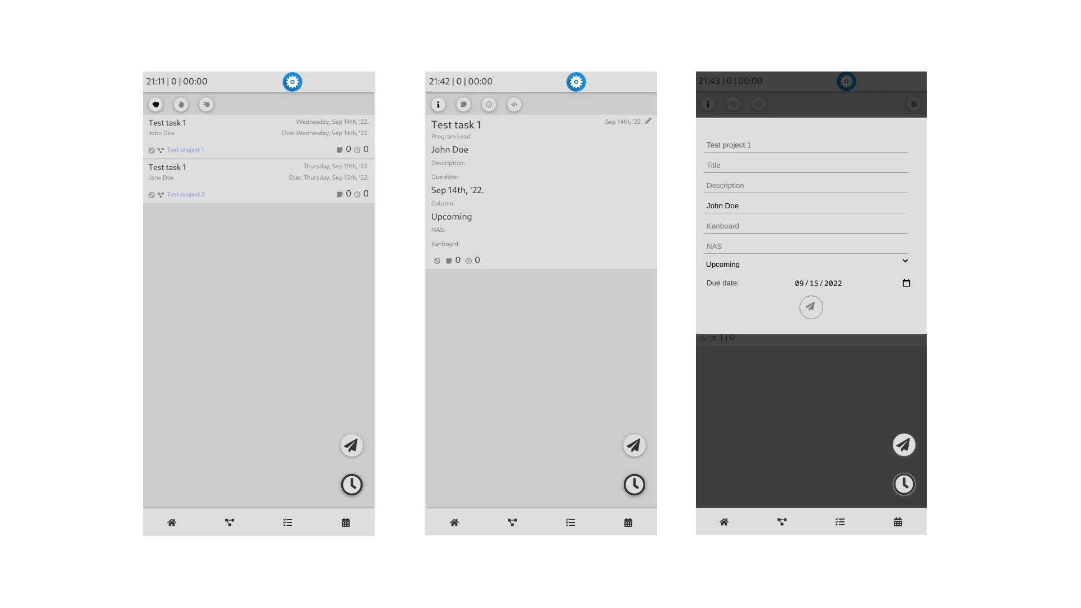The height and width of the screenshot is (608, 1081).
Task: Select the due date input field
Action: (x=818, y=283)
